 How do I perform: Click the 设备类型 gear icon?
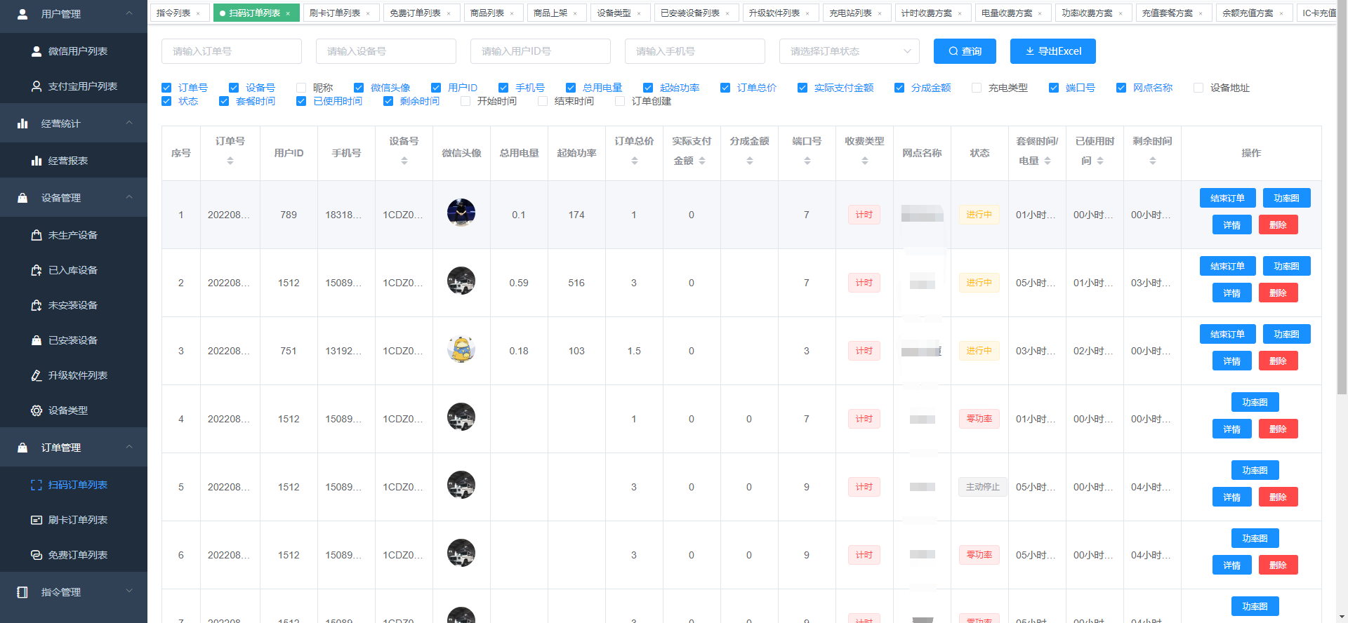click(37, 410)
